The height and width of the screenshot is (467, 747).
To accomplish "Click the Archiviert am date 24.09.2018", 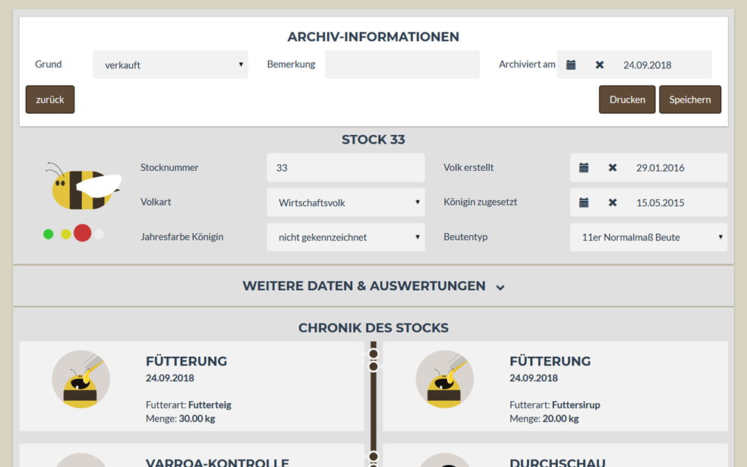I will 648,65.
